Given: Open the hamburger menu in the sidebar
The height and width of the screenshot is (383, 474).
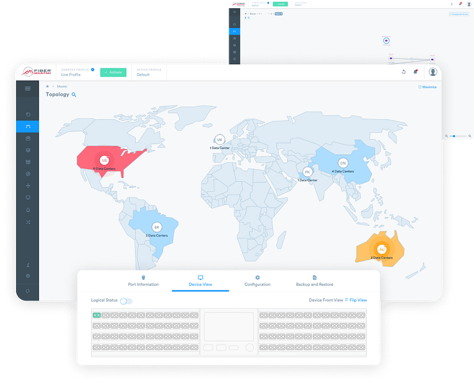Looking at the screenshot, I should (x=27, y=88).
